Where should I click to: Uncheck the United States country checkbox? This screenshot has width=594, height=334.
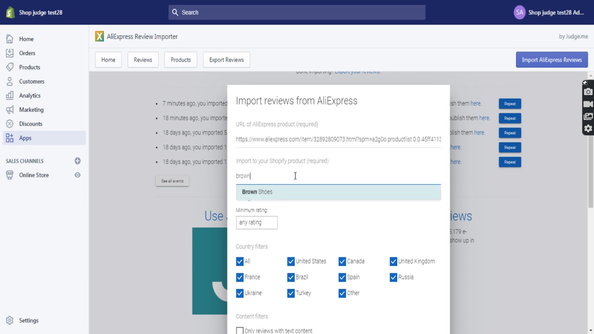click(x=291, y=262)
